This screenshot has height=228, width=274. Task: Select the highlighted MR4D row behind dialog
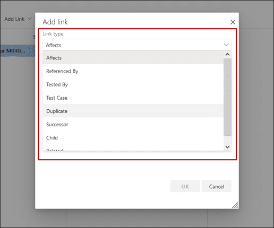18,51
